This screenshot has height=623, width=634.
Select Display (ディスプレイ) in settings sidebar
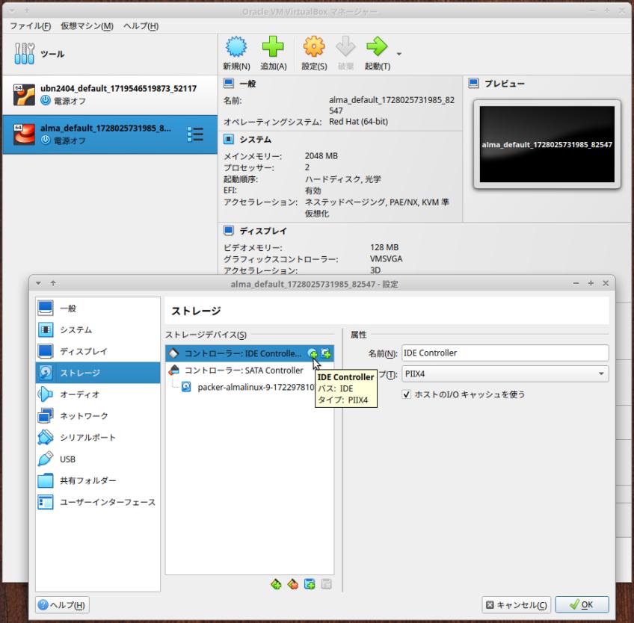(98, 351)
